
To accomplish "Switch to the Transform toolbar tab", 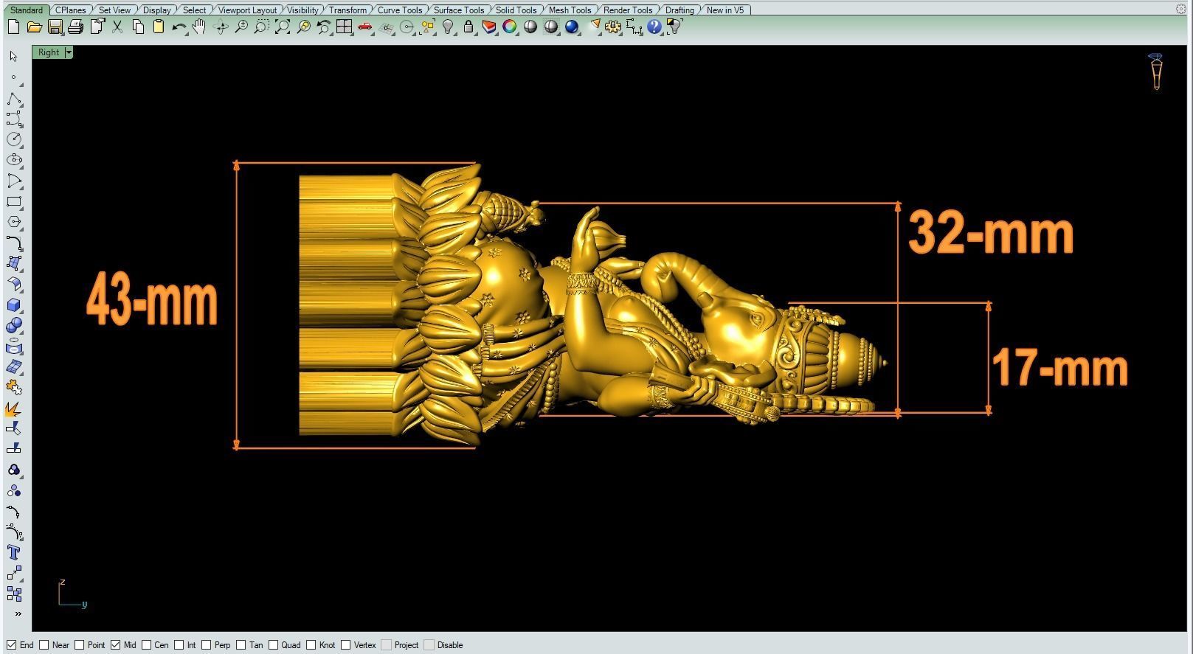I will pyautogui.click(x=347, y=10).
